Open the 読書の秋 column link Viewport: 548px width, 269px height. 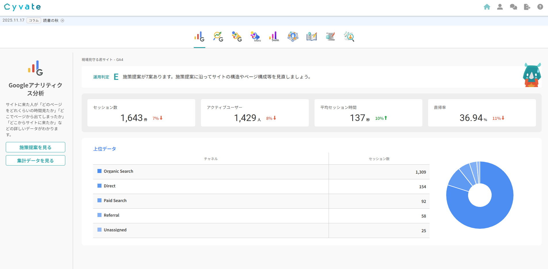tap(51, 20)
